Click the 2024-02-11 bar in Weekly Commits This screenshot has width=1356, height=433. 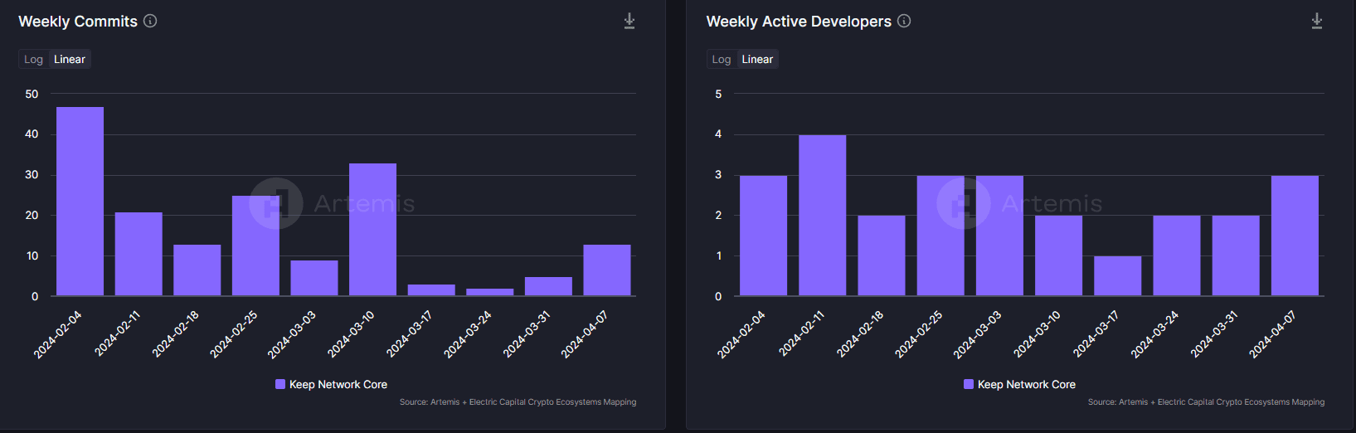point(139,254)
